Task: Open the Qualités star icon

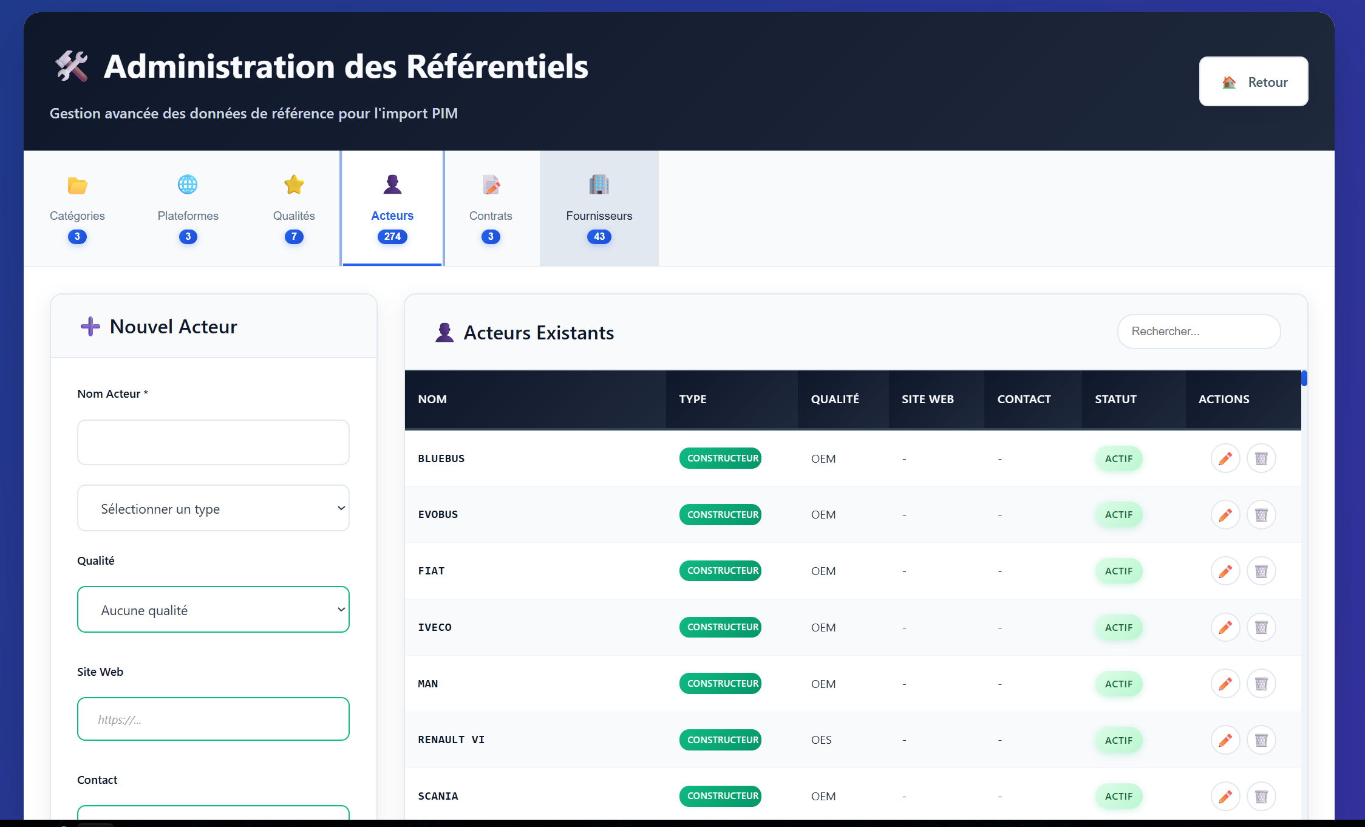Action: point(294,184)
